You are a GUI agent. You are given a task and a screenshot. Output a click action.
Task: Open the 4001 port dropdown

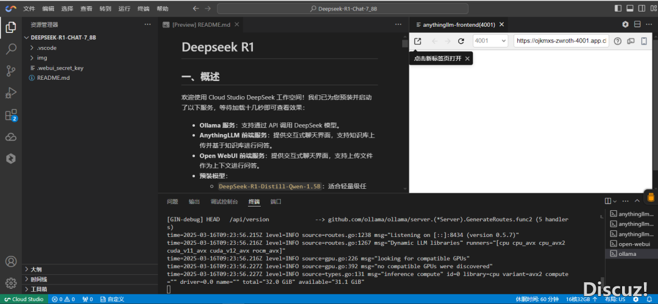[x=490, y=41]
